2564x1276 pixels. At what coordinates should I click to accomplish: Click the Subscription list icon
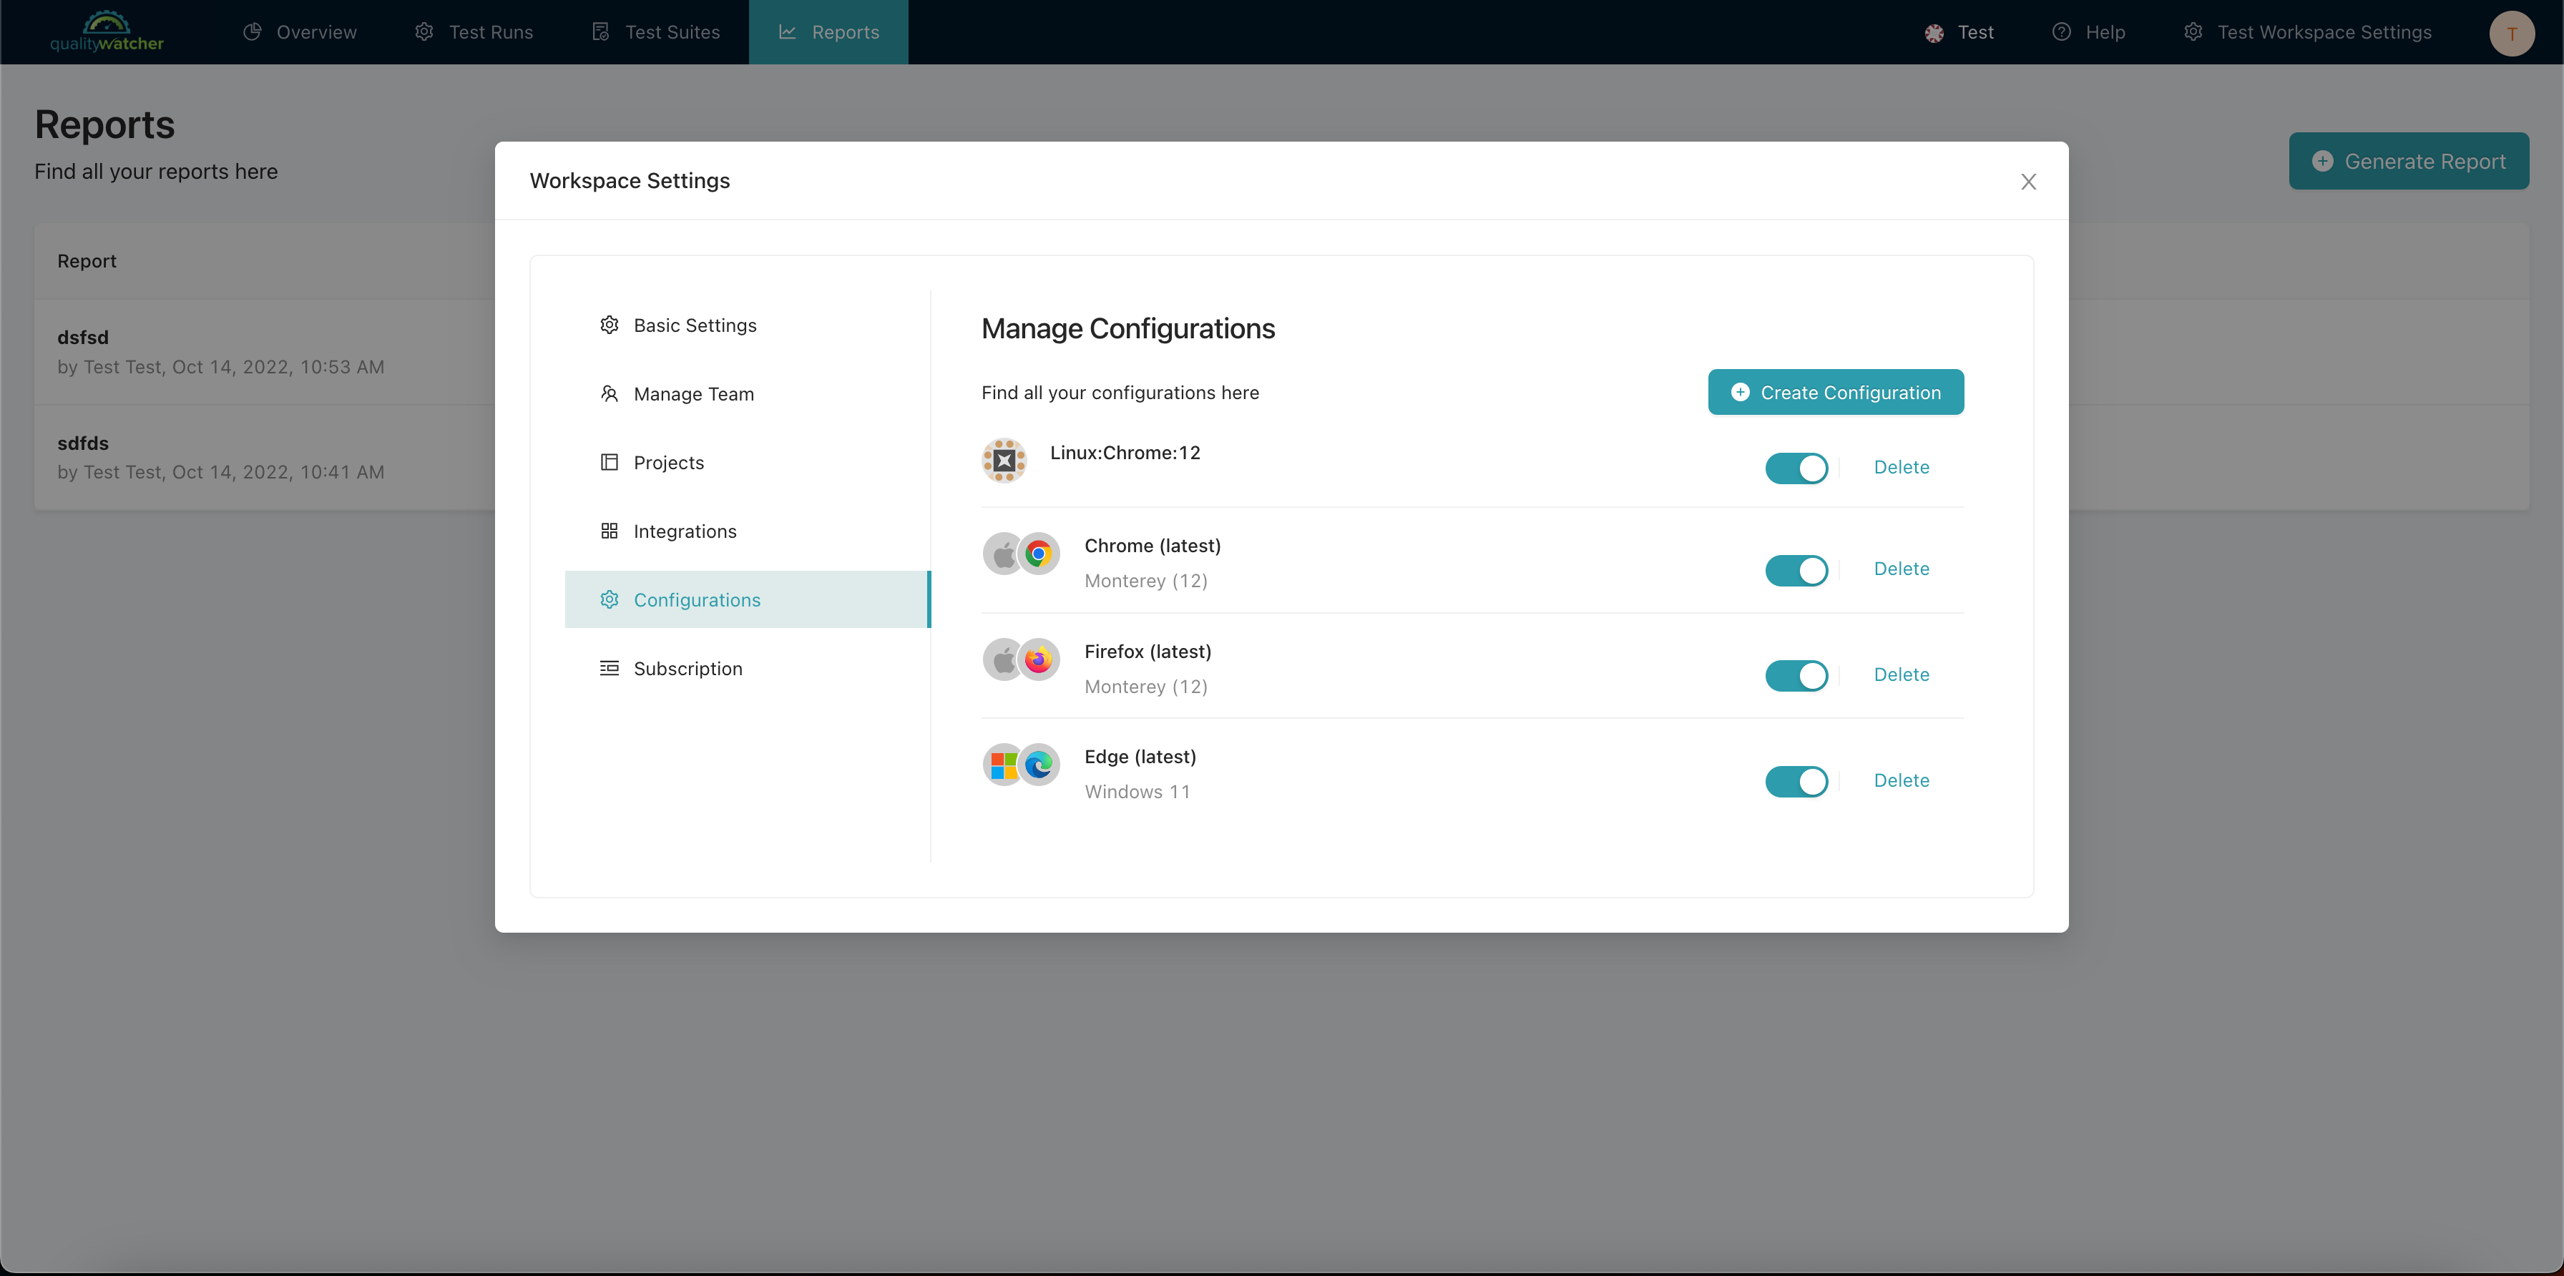(x=609, y=668)
